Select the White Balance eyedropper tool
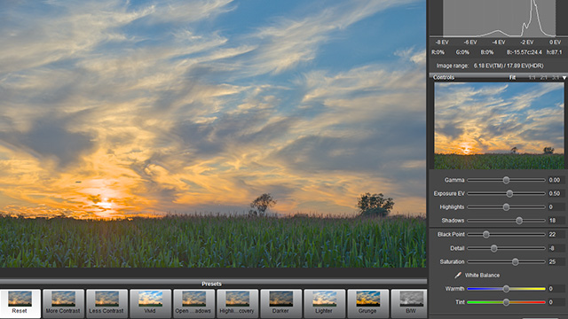568x319 pixels. pyautogui.click(x=458, y=276)
